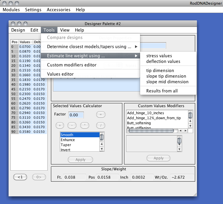Click the Inch value field
The width and height of the screenshot is (223, 204).
[142, 177]
